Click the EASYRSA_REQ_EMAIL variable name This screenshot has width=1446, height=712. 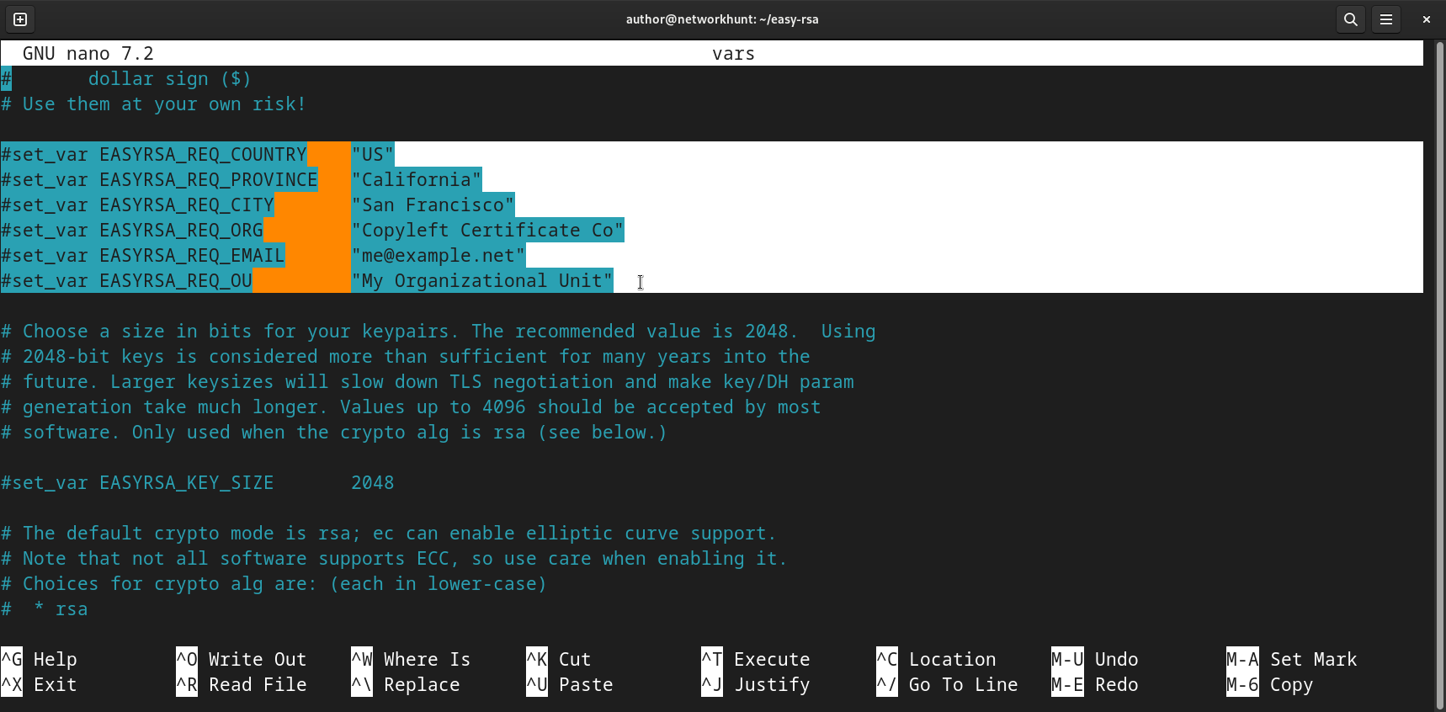tap(192, 256)
